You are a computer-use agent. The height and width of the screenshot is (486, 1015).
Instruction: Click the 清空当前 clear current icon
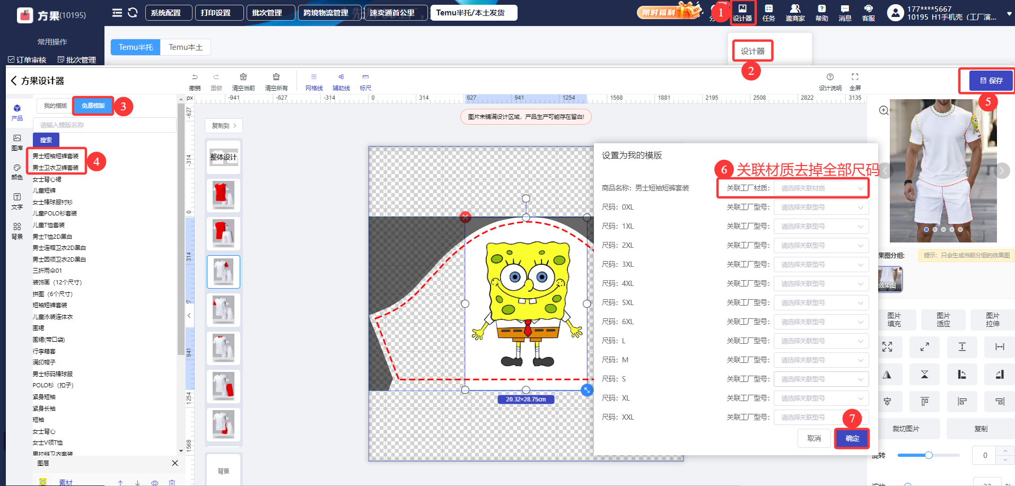click(243, 82)
